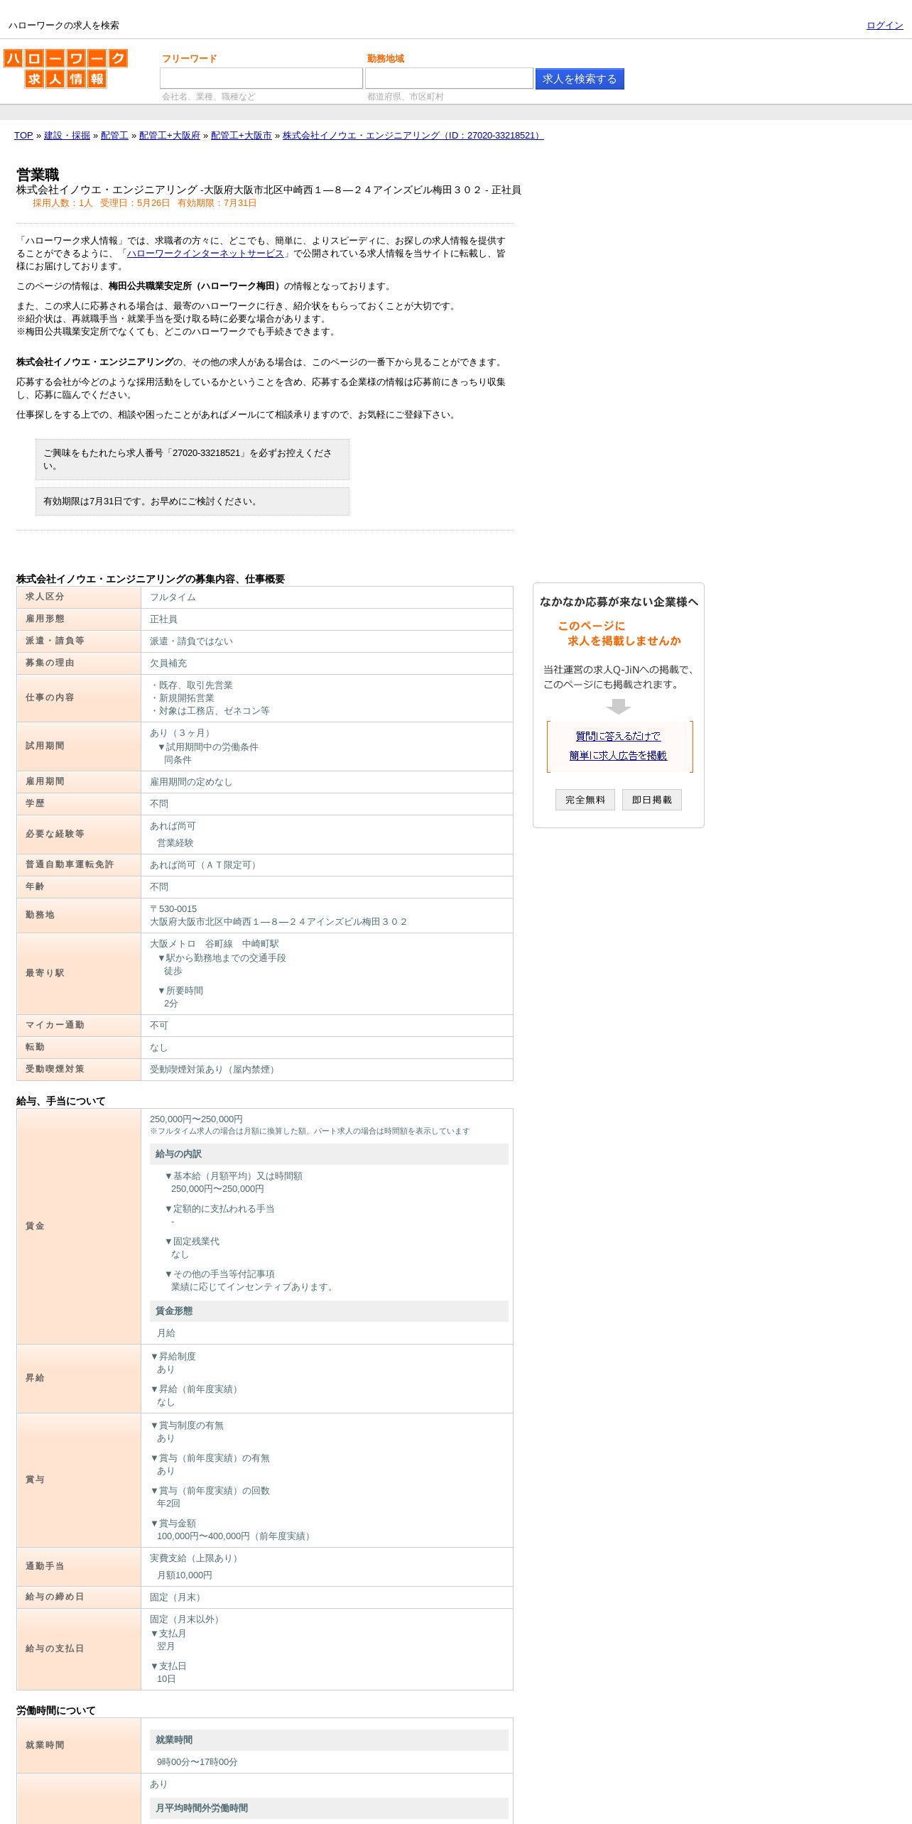
Task: Open 建設・採掘 breadcrumb link
Action: (67, 136)
